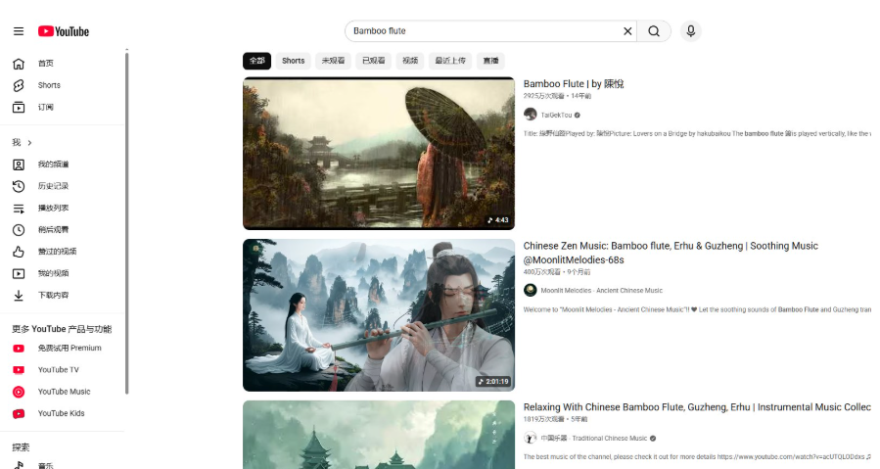Click the YouTube logo

64,31
